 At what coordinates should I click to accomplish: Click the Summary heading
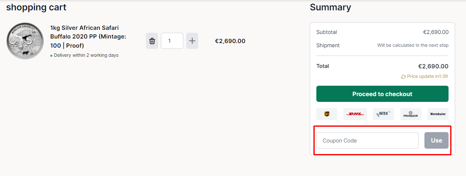click(x=330, y=7)
